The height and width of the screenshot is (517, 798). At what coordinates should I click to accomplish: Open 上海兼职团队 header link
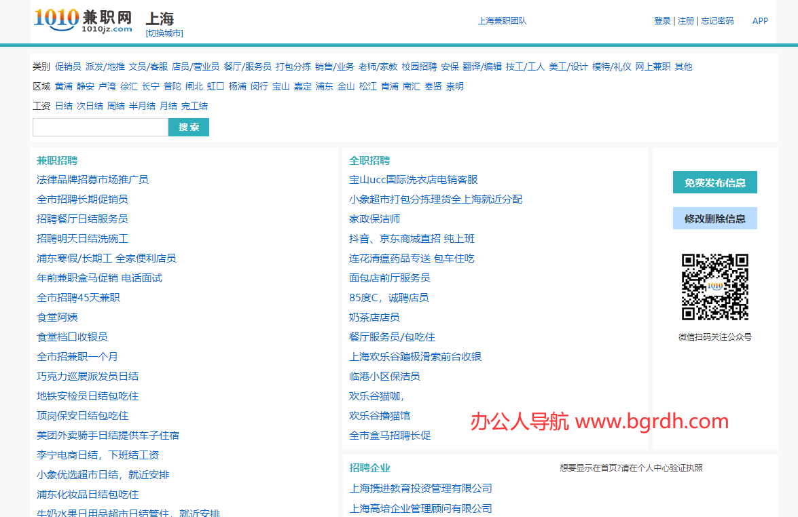(x=502, y=21)
